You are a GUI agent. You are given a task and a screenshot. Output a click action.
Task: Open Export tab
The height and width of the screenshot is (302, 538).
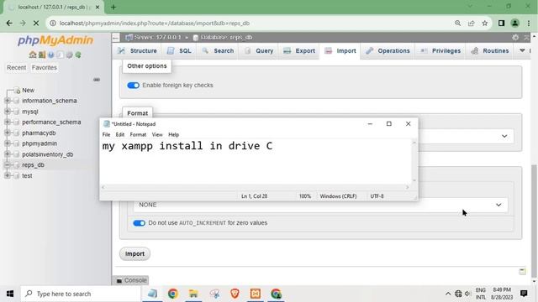click(x=299, y=50)
